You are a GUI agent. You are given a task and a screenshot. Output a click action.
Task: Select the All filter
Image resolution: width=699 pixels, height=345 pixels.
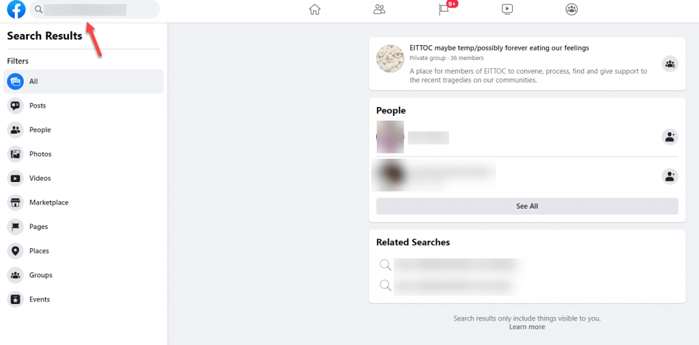tap(83, 81)
